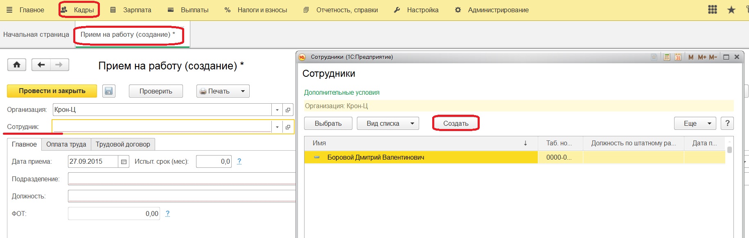Add Сотрудники window to favorites via star-page icon
Screen dimensions: 749x238
pos(654,57)
